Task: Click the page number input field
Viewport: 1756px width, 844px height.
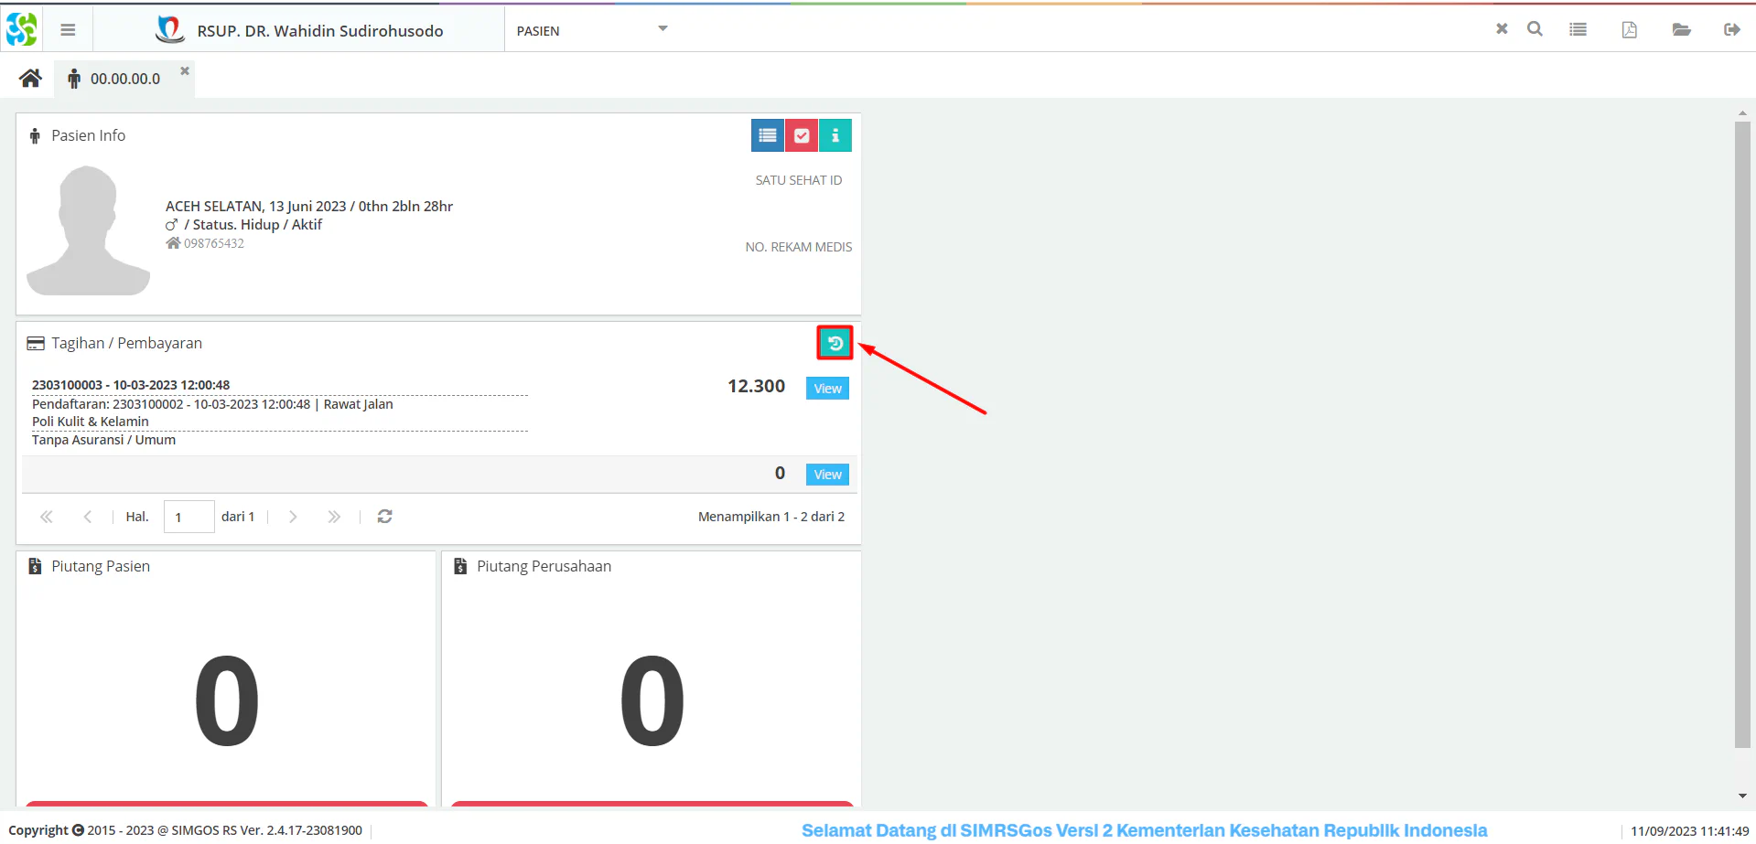Action: tap(189, 517)
